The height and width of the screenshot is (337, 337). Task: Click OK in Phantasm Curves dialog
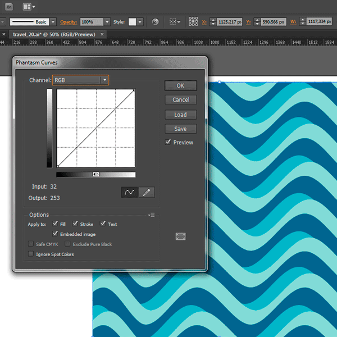point(180,85)
